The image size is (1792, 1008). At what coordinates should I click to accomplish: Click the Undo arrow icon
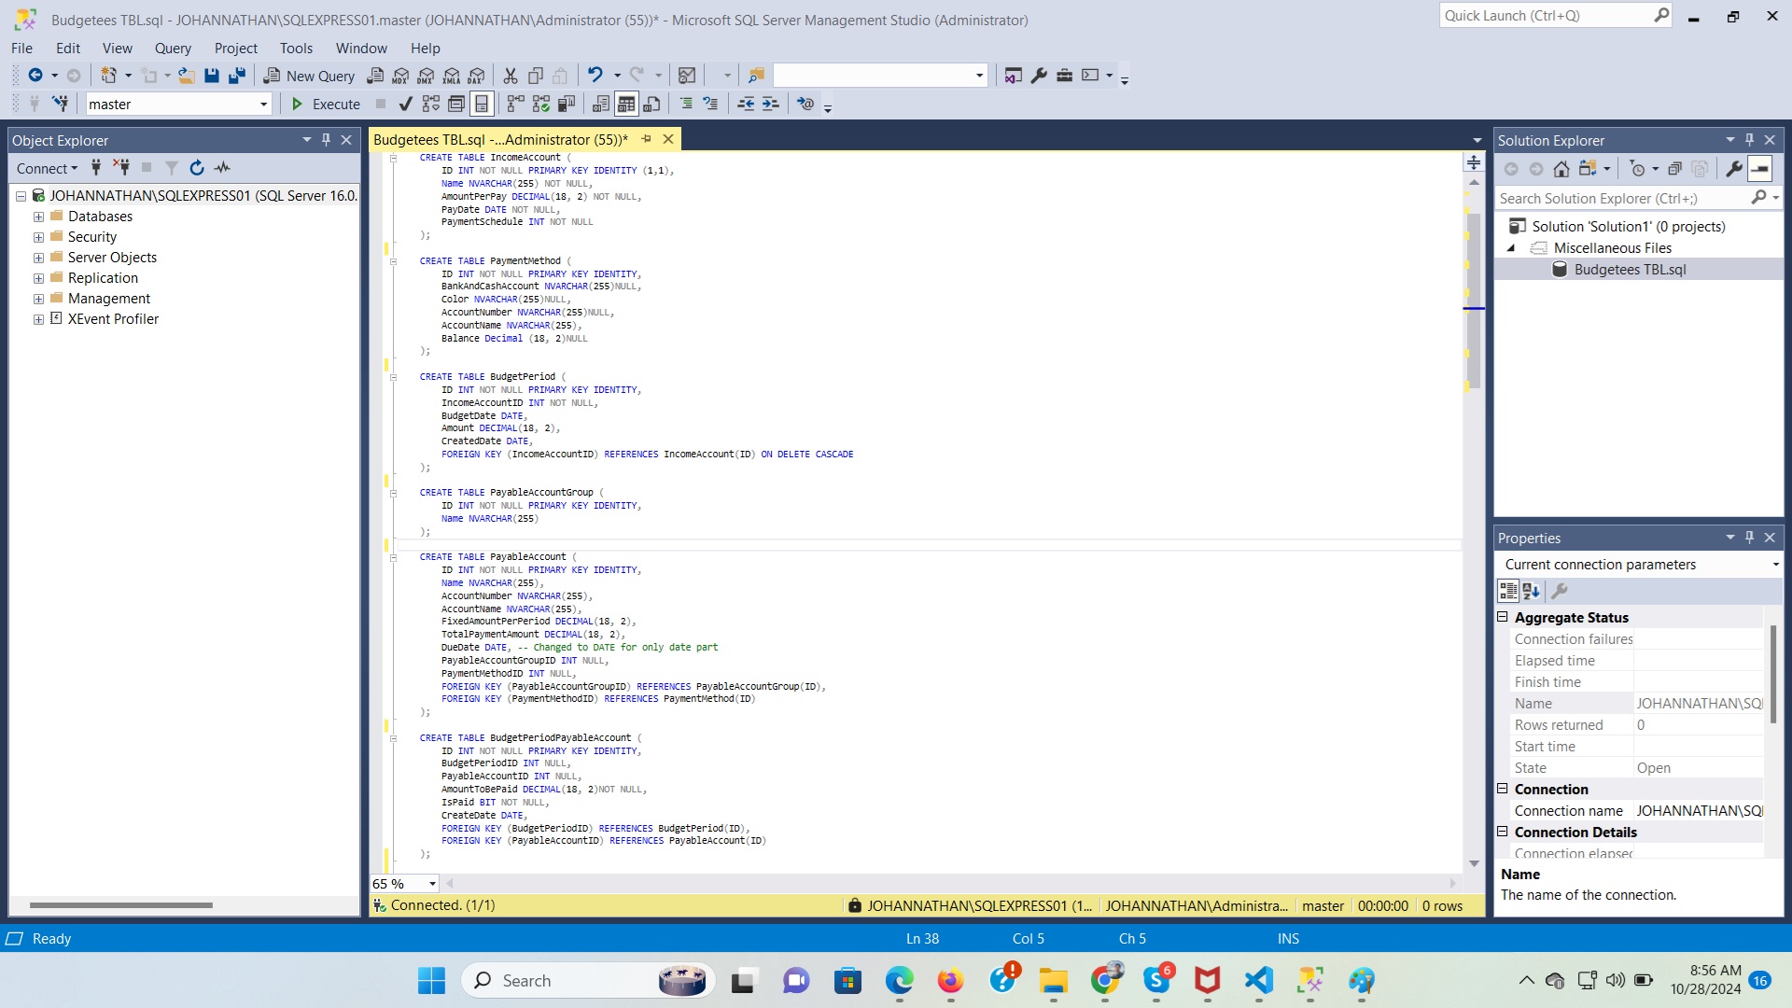pyautogui.click(x=595, y=76)
